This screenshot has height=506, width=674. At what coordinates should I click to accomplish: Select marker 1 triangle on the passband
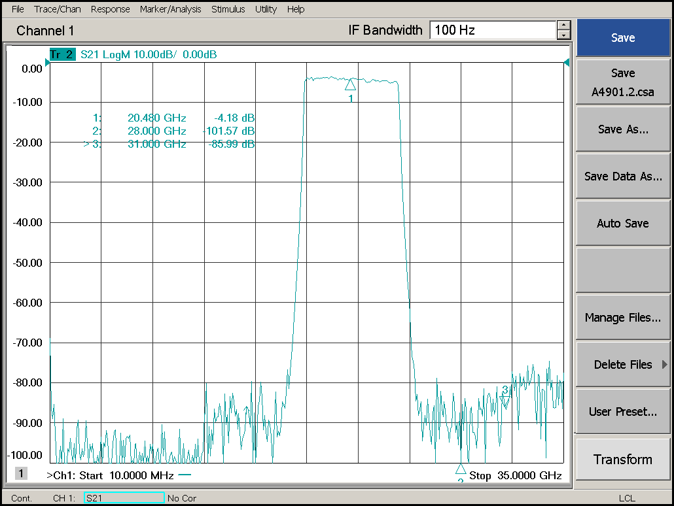point(350,84)
